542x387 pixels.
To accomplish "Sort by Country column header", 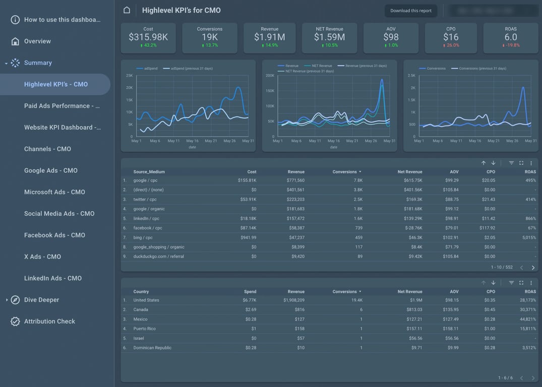I will [x=141, y=292].
